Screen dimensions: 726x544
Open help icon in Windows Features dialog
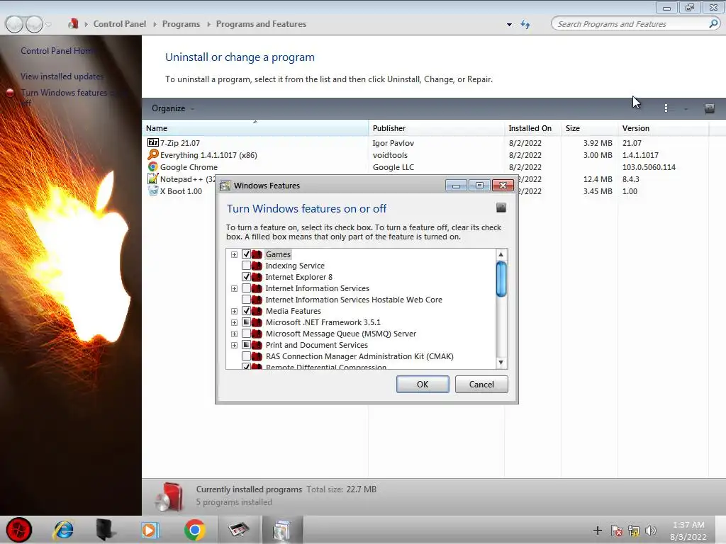[x=501, y=208]
